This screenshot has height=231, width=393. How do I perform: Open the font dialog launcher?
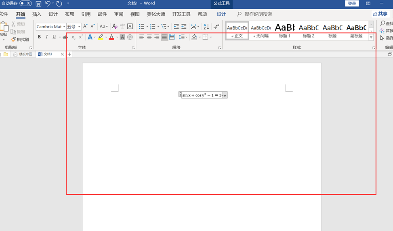133,48
